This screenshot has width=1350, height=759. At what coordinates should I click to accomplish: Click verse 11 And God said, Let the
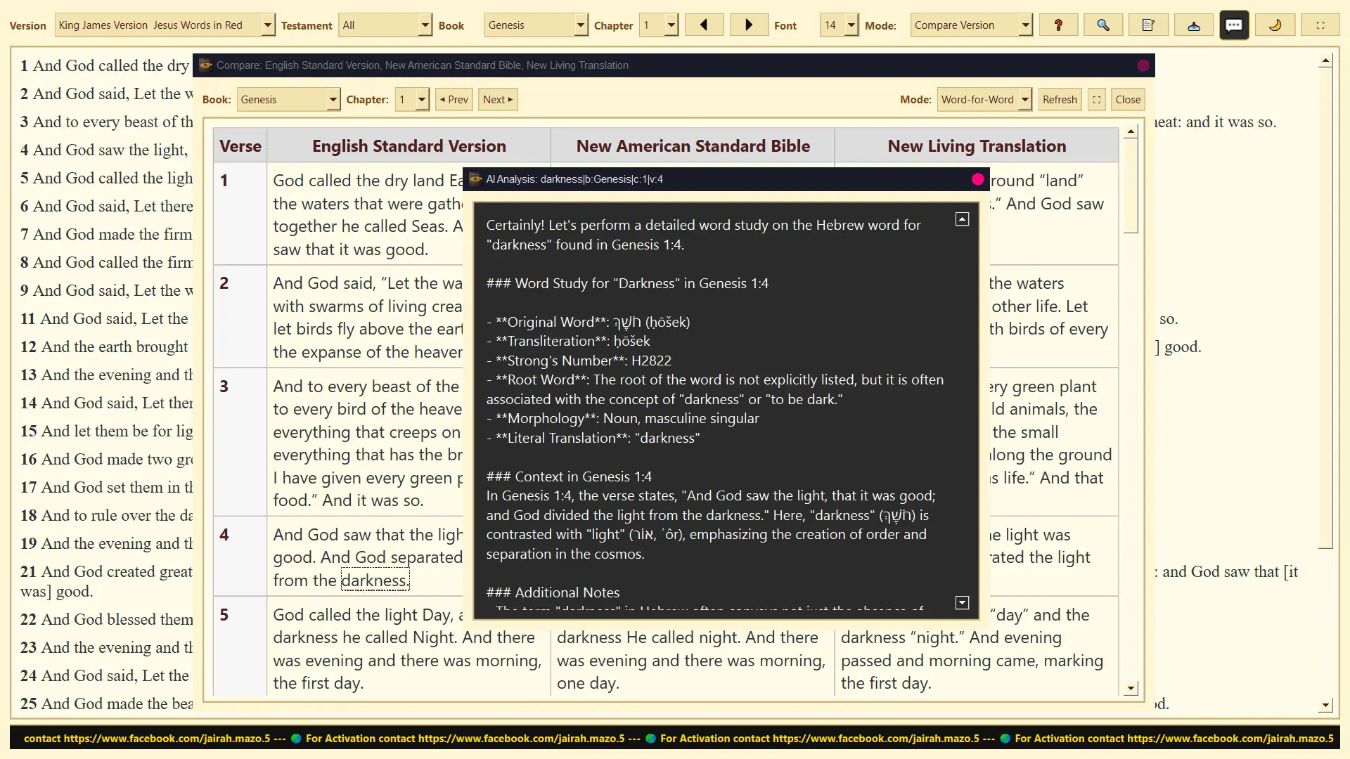[x=104, y=318]
